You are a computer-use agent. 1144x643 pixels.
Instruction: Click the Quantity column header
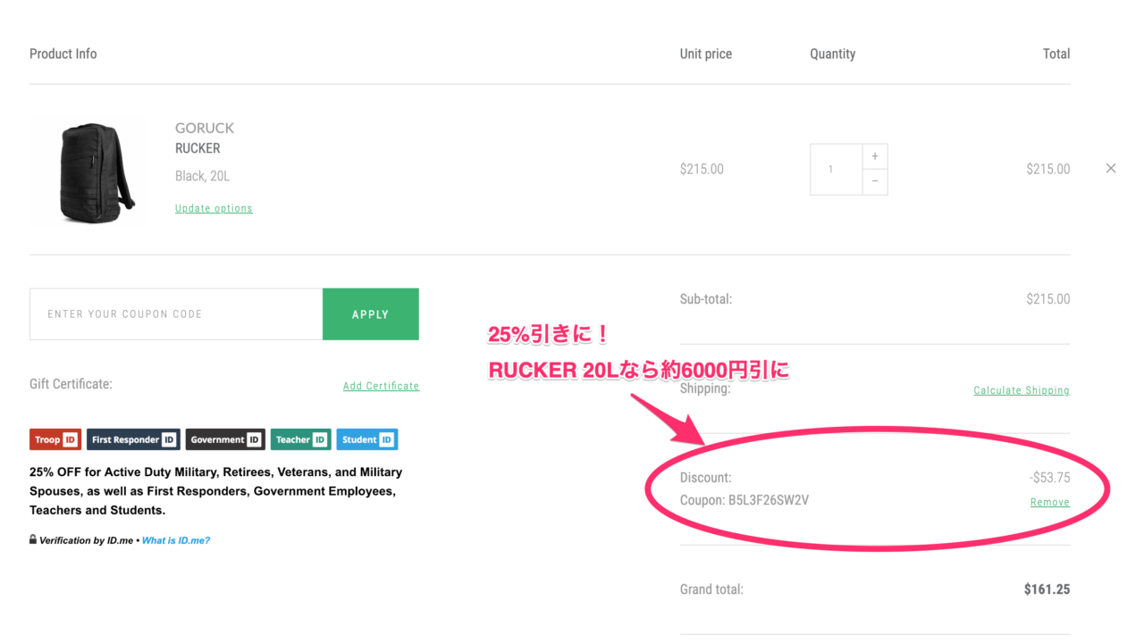pyautogui.click(x=833, y=54)
